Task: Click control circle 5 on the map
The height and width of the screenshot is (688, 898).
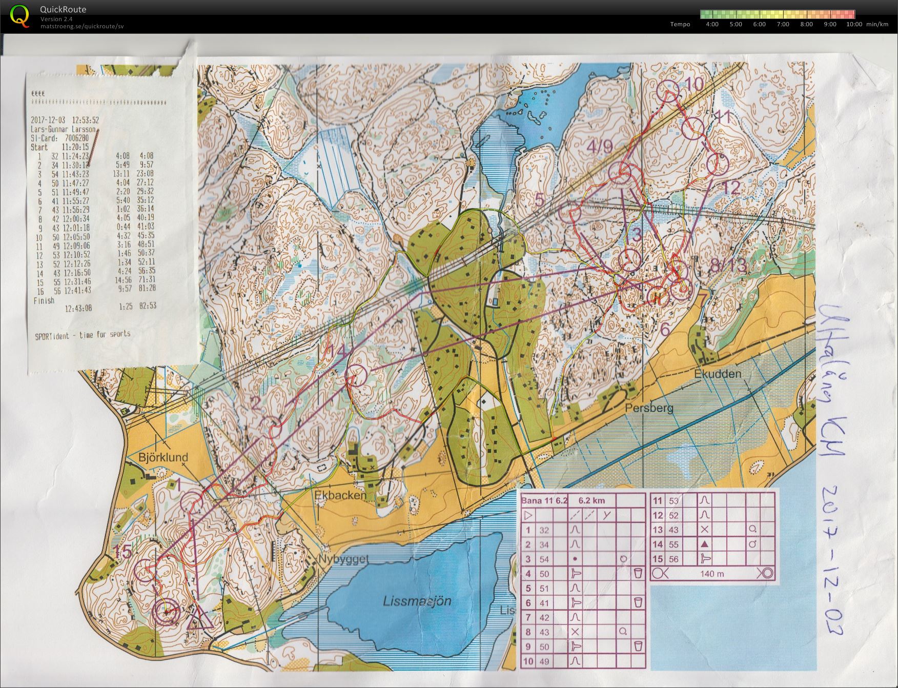Action: 570,212
